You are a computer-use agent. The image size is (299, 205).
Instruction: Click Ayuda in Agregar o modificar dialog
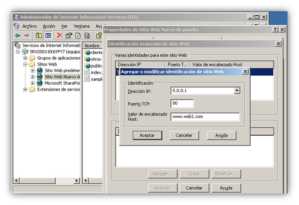(x=221, y=135)
